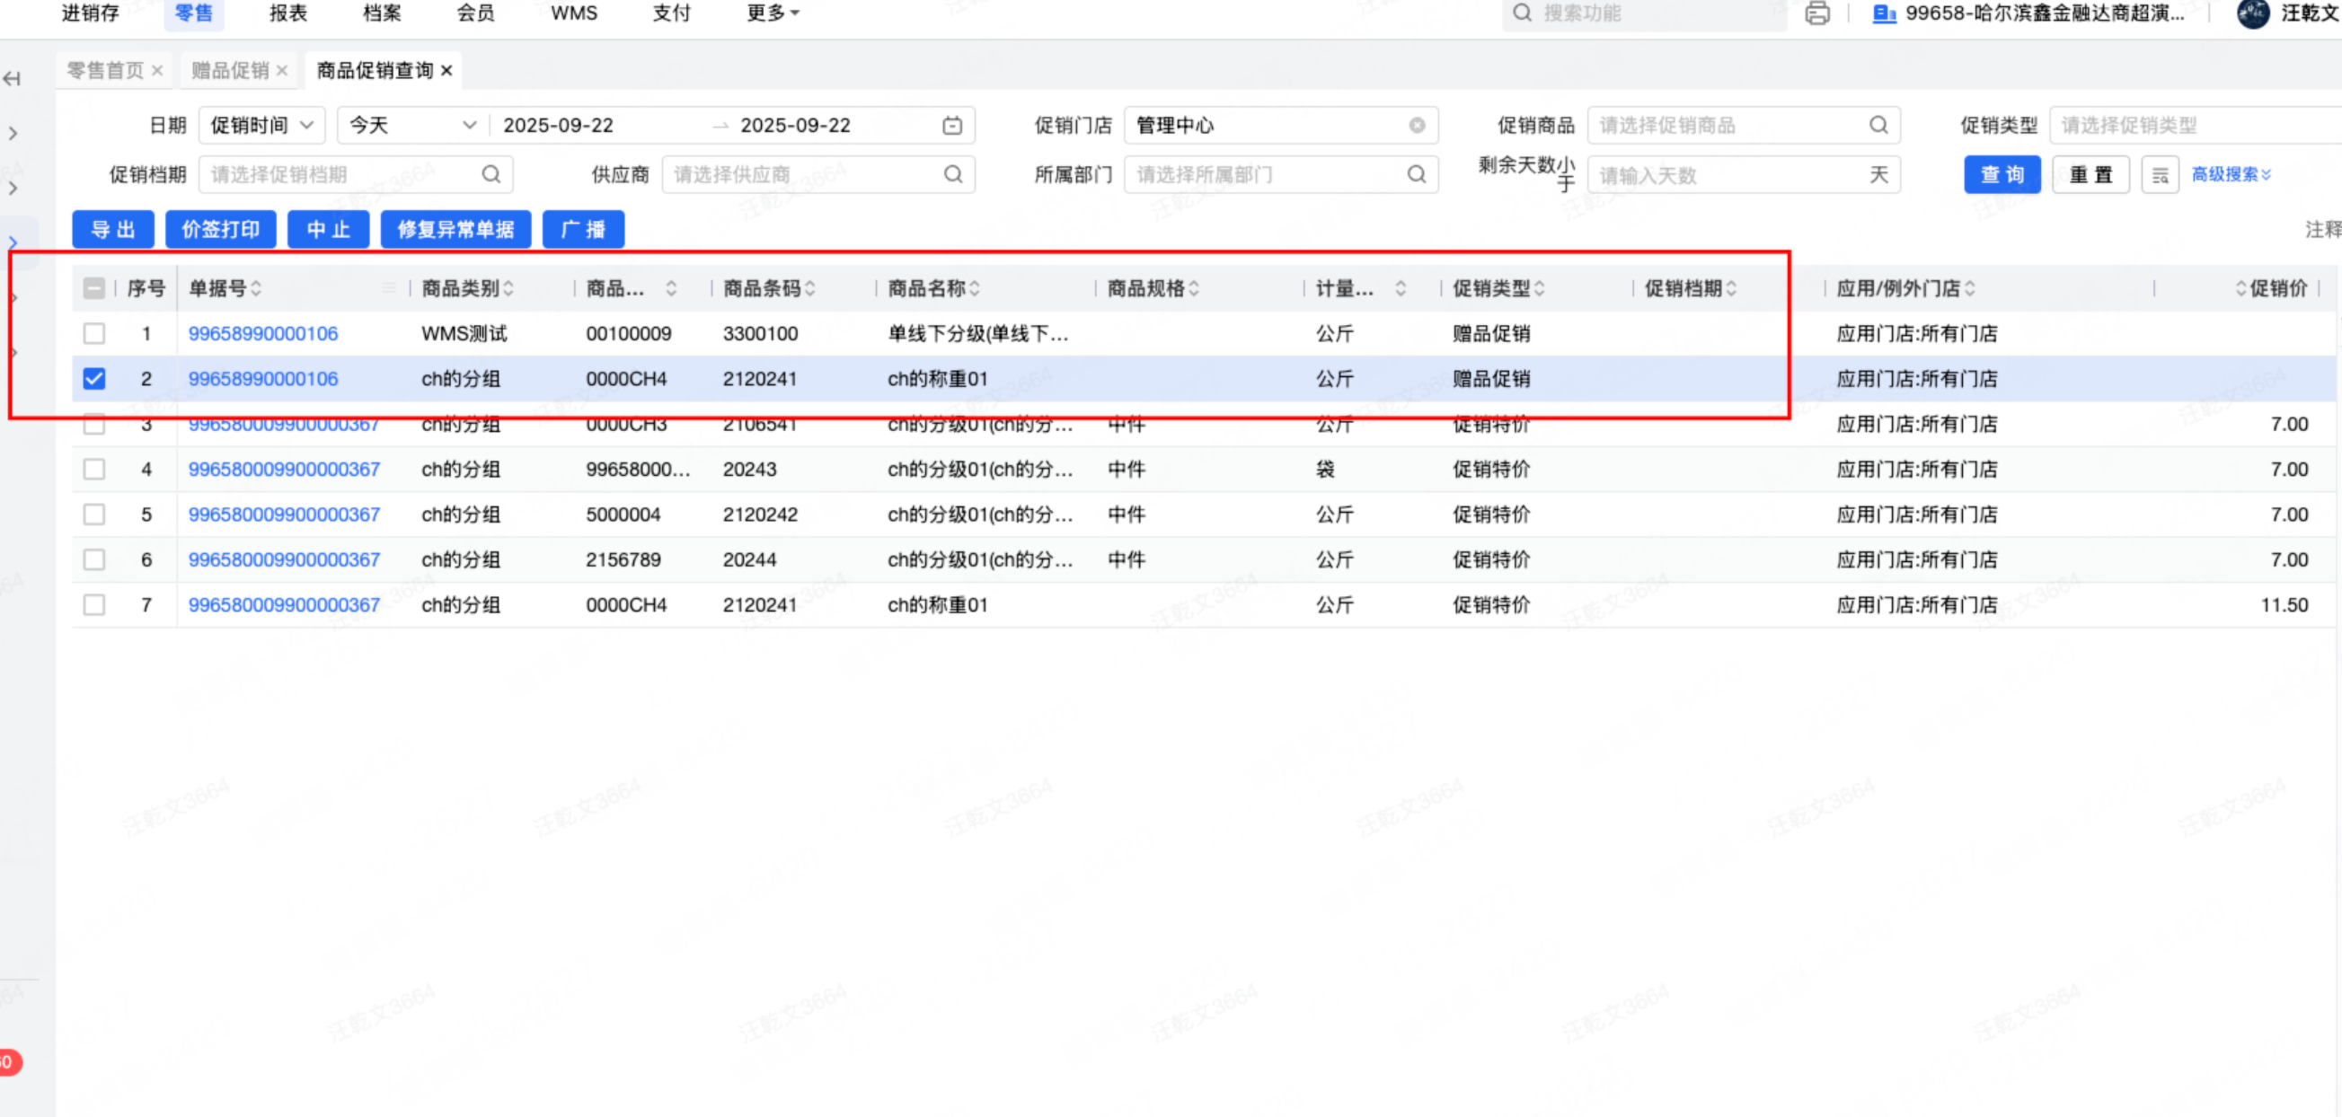Clear the 促销门店 管理中心 selection
The image size is (2342, 1117).
(1417, 126)
